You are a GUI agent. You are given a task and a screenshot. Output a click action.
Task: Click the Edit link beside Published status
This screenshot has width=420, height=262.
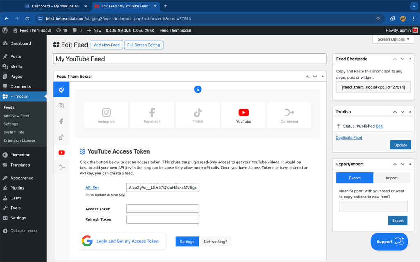pos(379,126)
